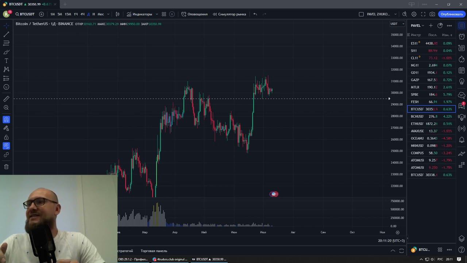Open indicator templates grid icon
This screenshot has height=263, width=467.
[164, 14]
